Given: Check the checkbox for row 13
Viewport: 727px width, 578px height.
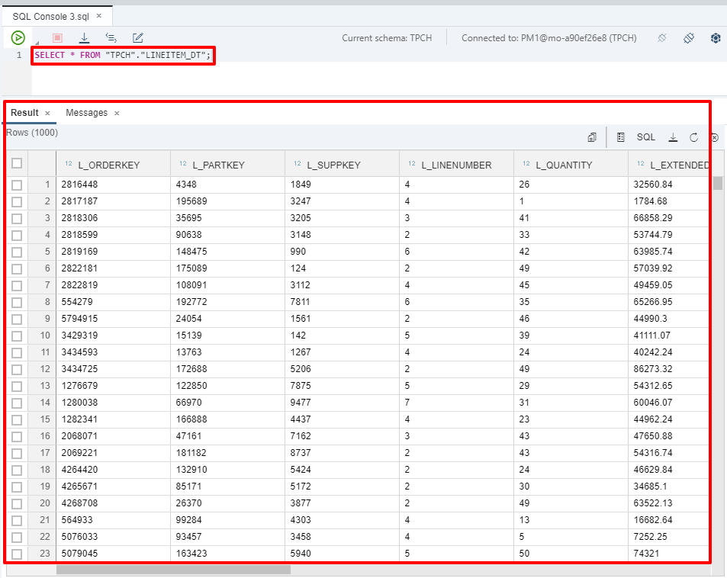Looking at the screenshot, I should coord(17,386).
